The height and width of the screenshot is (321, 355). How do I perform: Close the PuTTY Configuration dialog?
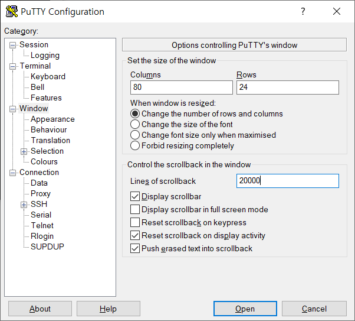tap(337, 11)
